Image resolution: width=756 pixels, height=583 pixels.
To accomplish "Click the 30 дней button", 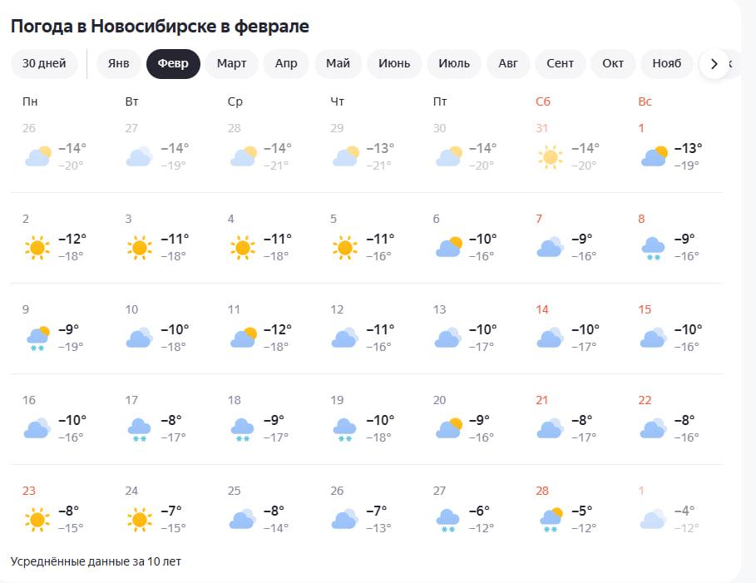I will pos(44,64).
